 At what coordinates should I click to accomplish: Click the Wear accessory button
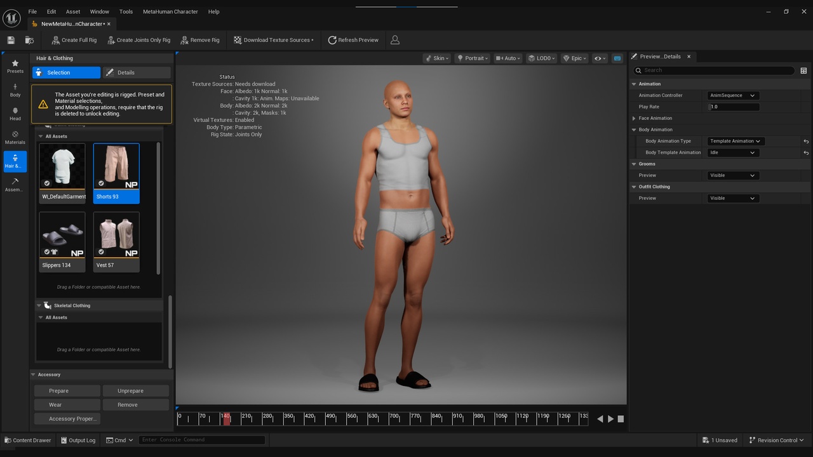coord(67,405)
